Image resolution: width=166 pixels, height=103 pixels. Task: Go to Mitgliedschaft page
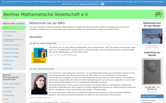click(9, 88)
